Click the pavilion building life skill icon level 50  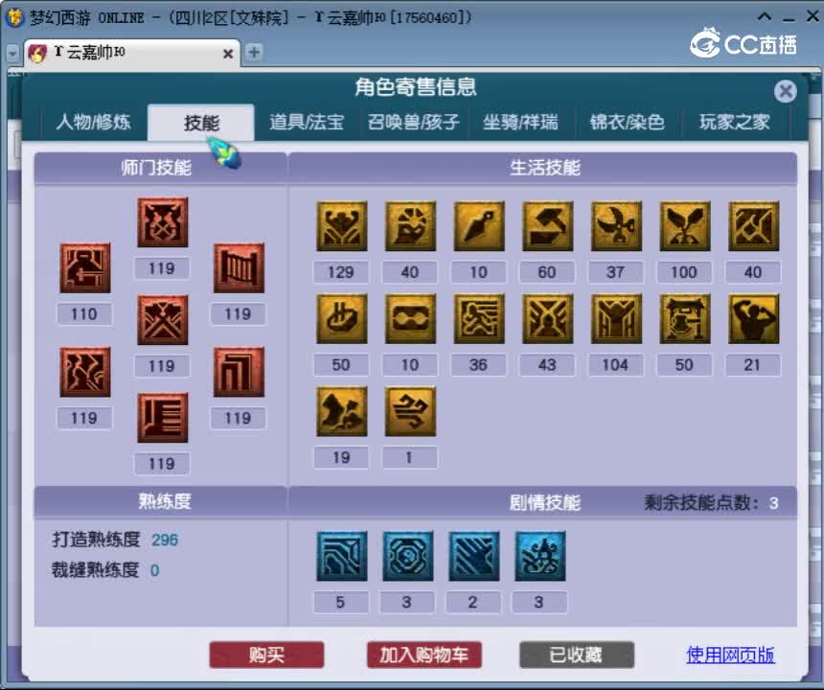[685, 318]
